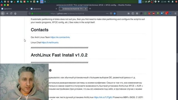Go back to the previous page

3,14
